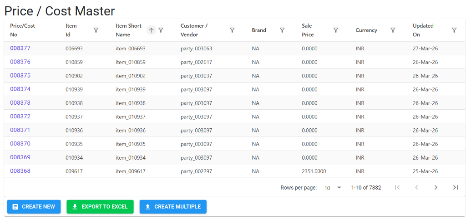Click the Updated On column header
The height and width of the screenshot is (219, 466).
(423, 30)
